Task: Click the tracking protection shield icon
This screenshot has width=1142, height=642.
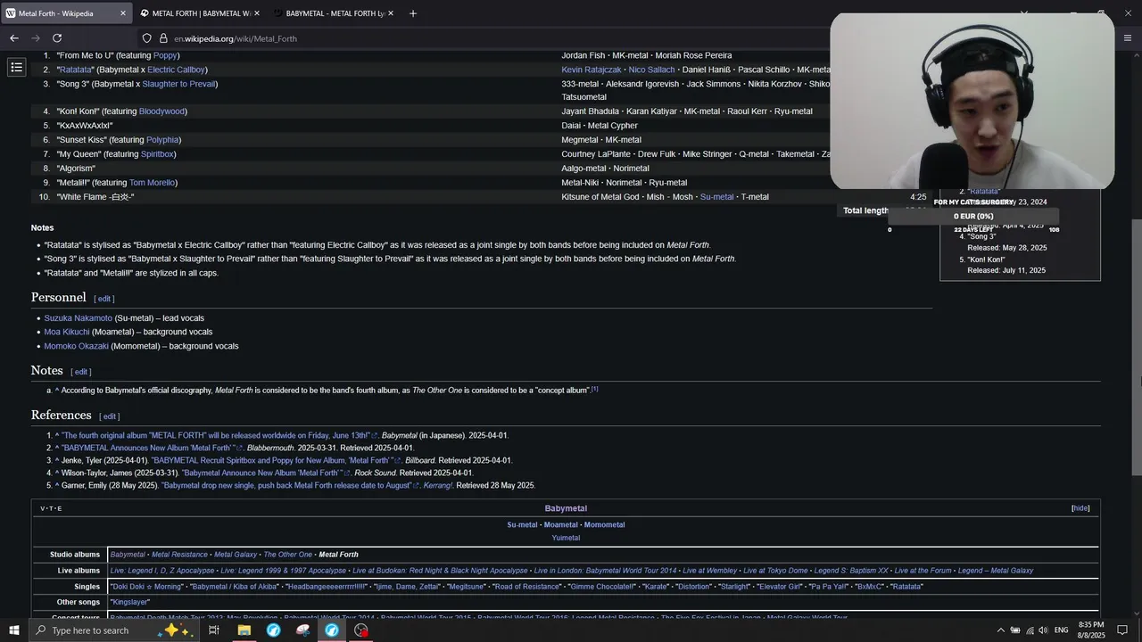Action: pos(147,38)
